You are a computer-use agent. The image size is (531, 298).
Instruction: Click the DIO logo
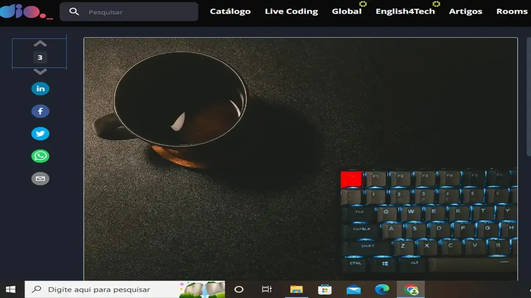click(26, 11)
